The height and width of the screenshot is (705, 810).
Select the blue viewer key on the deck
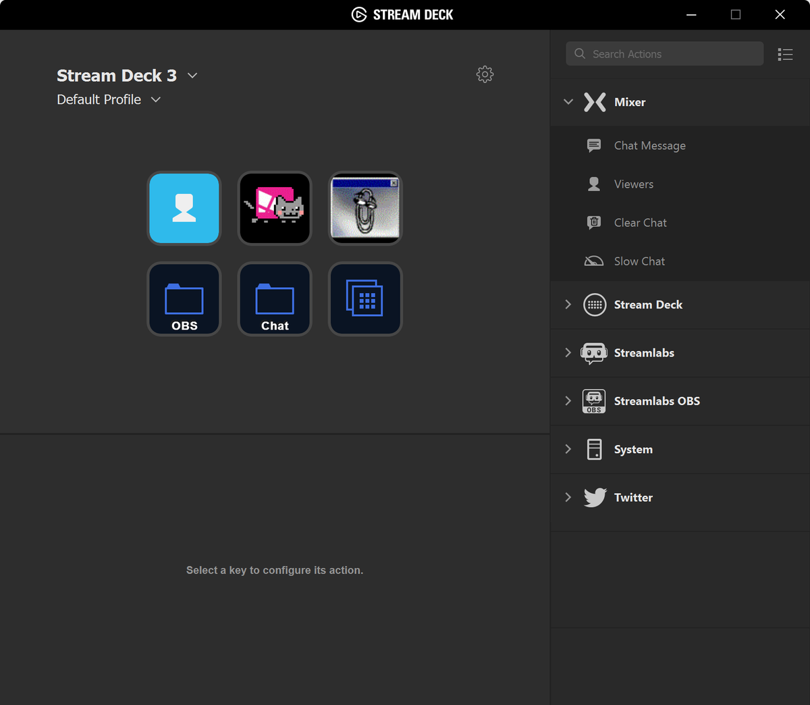tap(184, 208)
